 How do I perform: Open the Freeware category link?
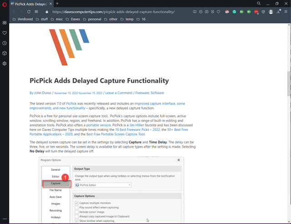[142, 93]
